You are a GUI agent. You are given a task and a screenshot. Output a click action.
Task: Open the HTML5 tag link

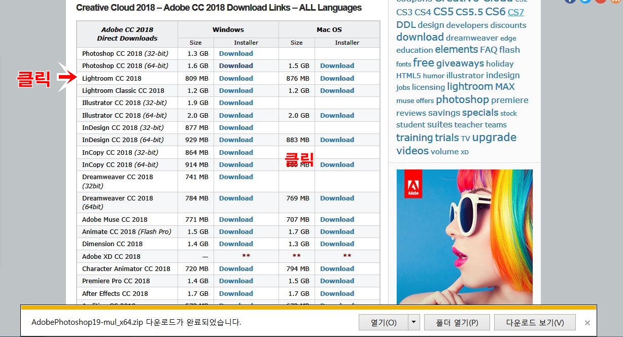click(408, 76)
